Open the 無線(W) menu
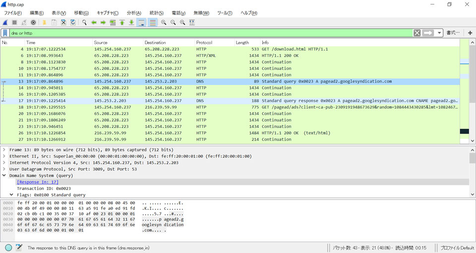Image resolution: width=476 pixels, height=253 pixels. 201,13
